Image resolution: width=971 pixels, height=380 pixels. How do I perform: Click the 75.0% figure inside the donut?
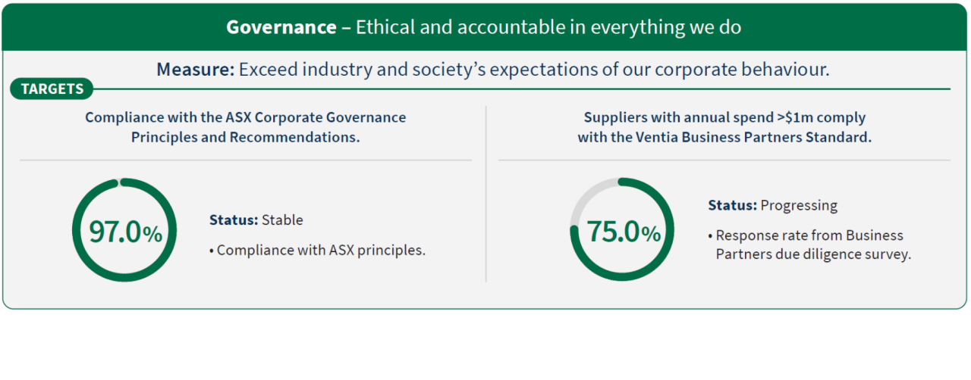coord(623,232)
